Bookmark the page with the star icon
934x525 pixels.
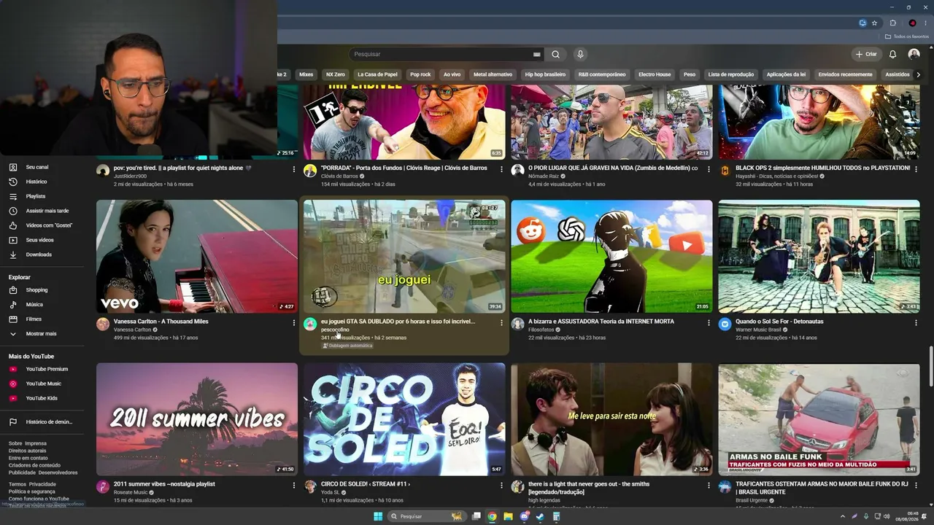tap(874, 23)
